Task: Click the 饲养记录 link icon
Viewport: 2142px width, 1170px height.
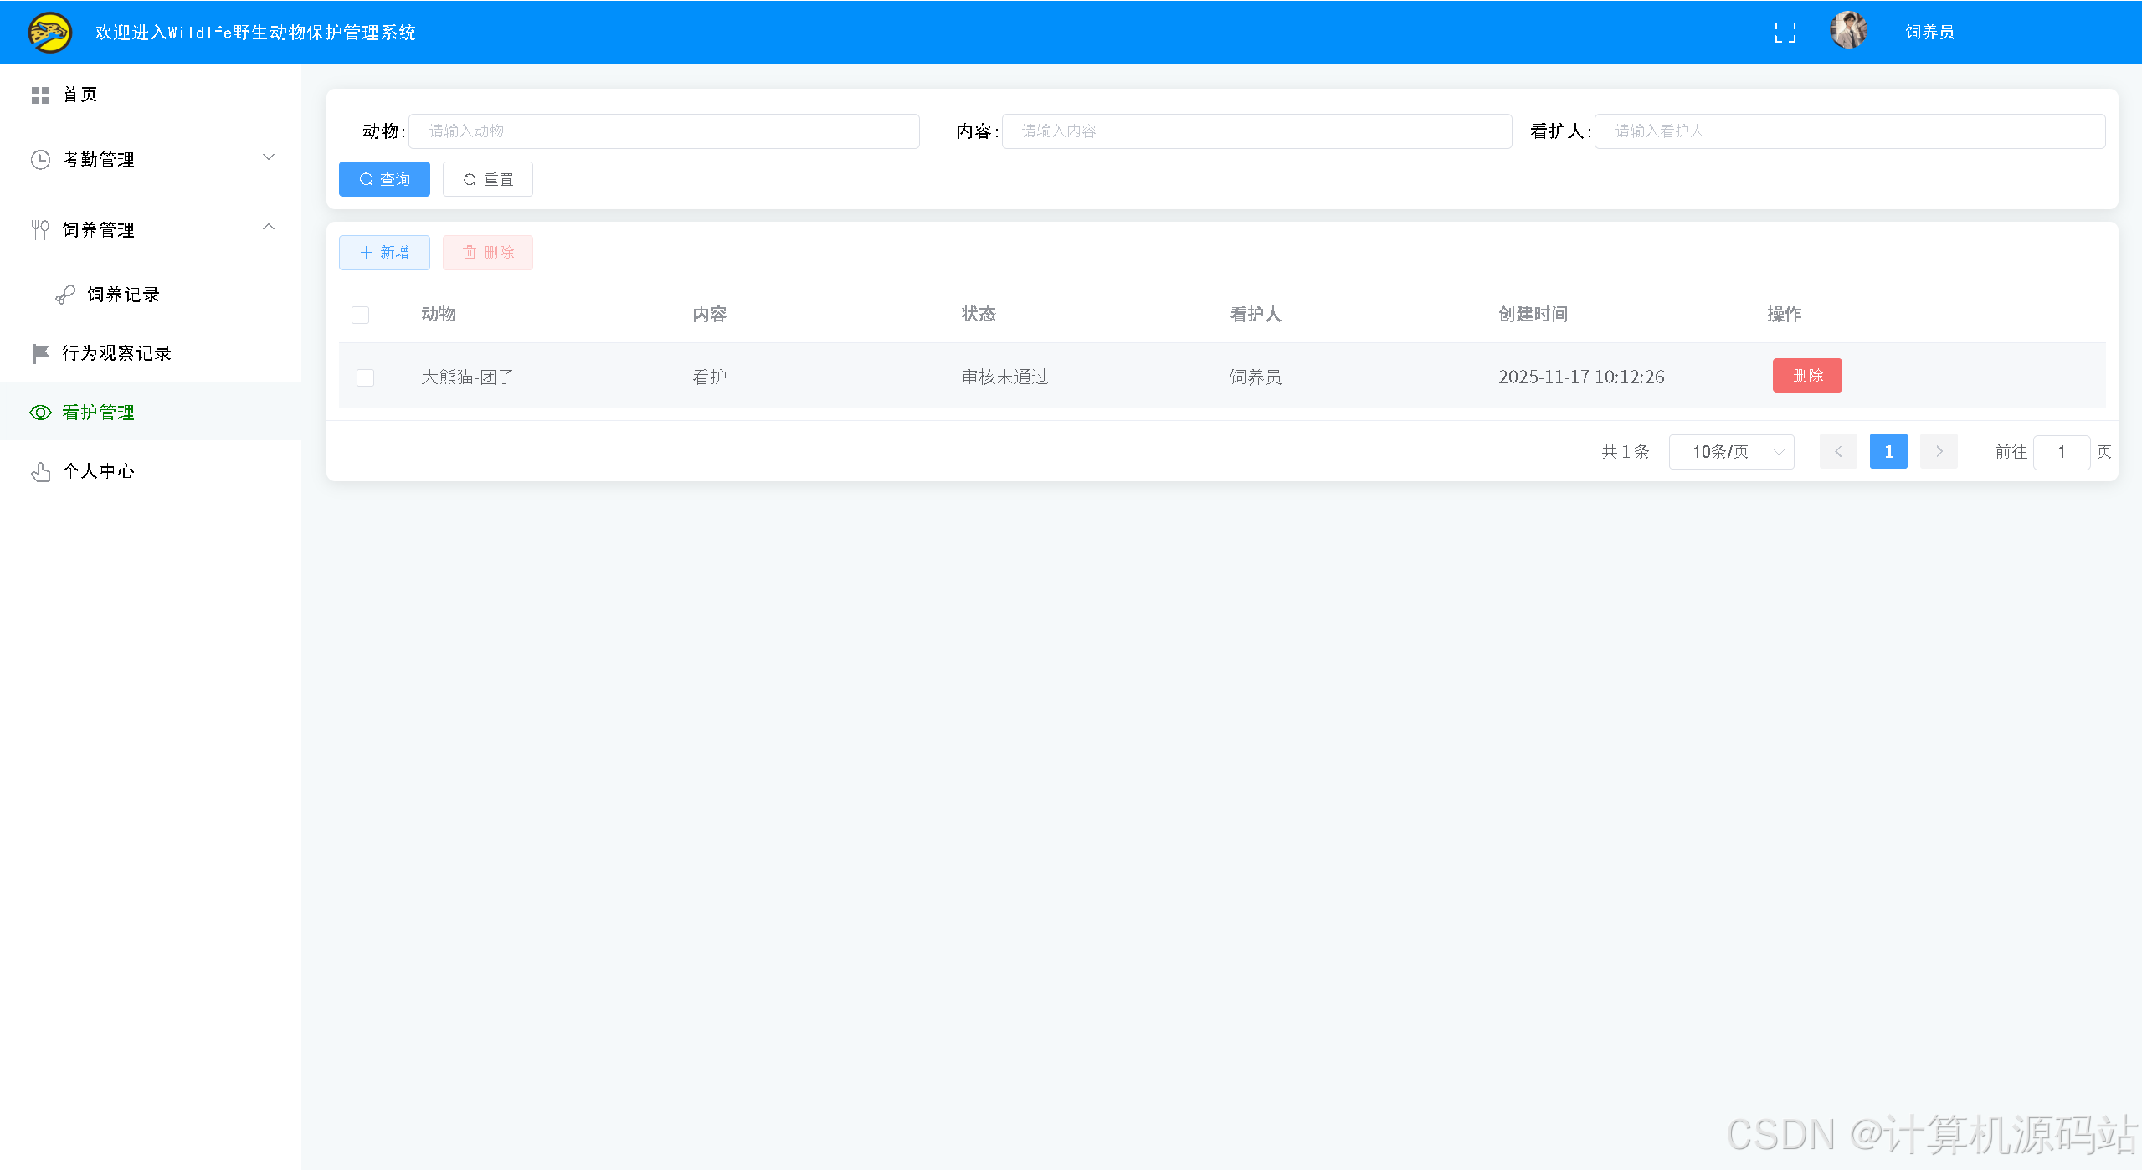Action: click(x=65, y=295)
